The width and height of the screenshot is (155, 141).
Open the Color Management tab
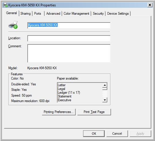click(76, 14)
